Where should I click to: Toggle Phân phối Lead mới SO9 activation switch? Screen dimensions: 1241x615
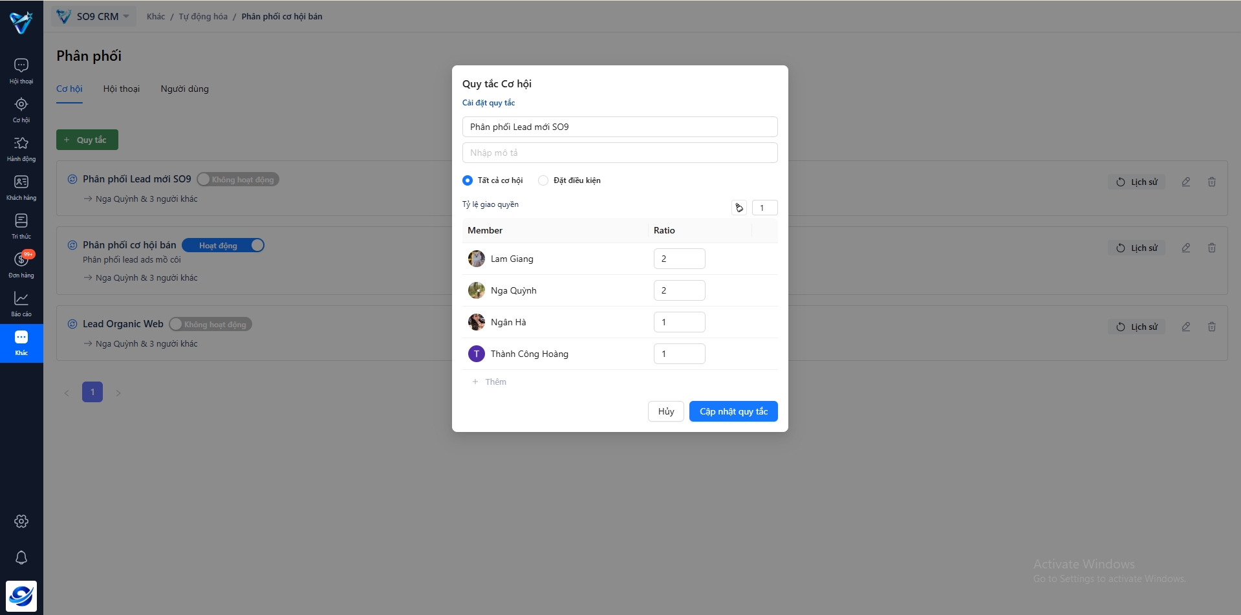(x=238, y=179)
